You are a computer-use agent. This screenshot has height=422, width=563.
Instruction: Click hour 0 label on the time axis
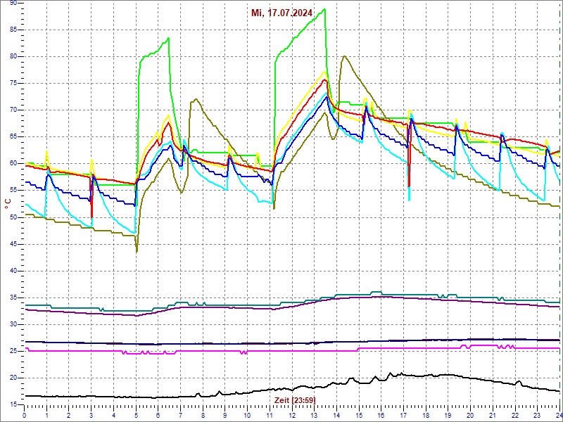point(24,416)
